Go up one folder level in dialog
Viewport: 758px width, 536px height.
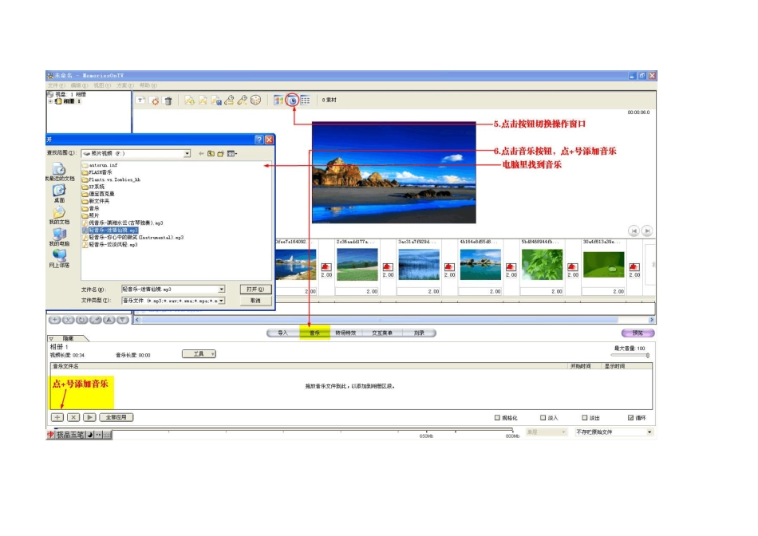pyautogui.click(x=211, y=154)
